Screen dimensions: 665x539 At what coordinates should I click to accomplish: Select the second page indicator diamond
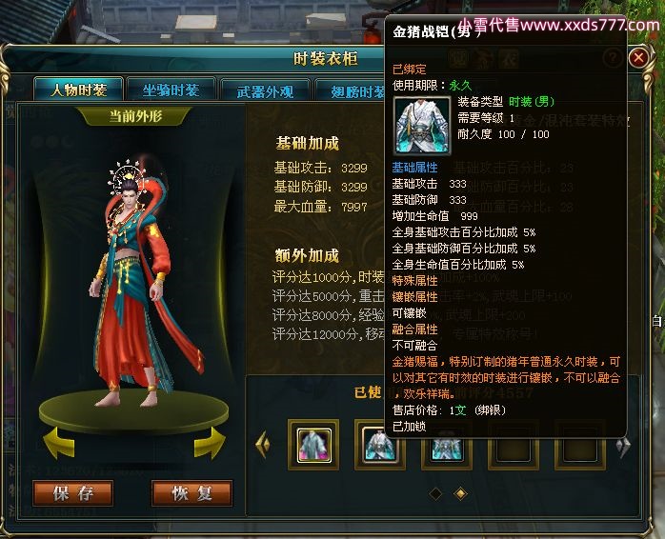[460, 493]
